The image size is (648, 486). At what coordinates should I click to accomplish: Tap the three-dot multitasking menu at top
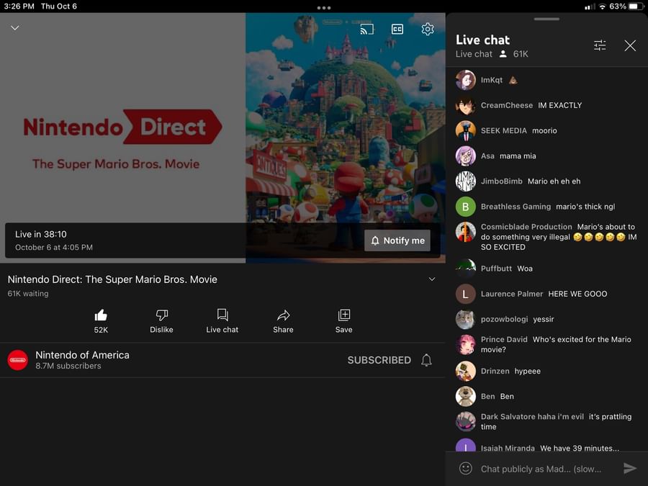pos(323,7)
